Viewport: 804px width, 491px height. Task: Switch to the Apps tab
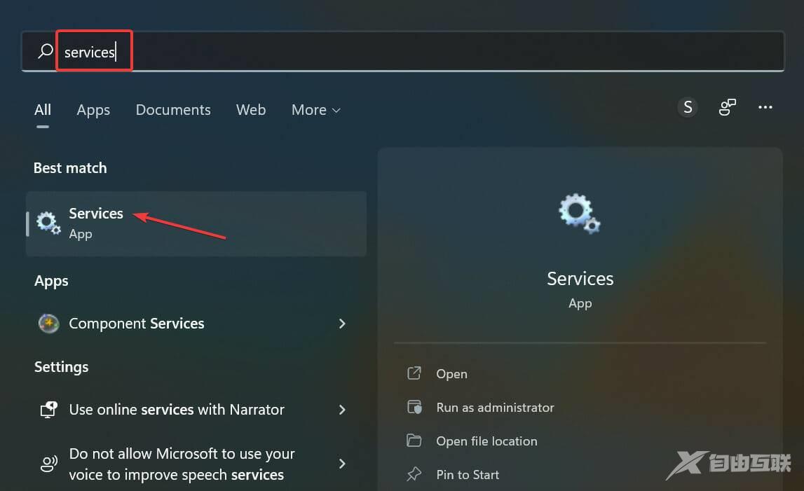93,110
